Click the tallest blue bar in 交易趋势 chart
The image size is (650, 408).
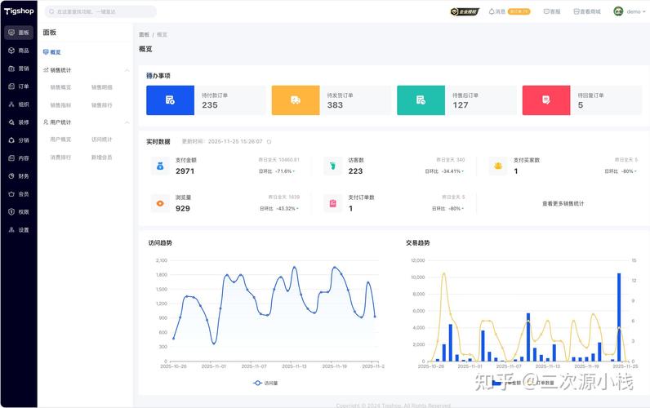click(619, 317)
